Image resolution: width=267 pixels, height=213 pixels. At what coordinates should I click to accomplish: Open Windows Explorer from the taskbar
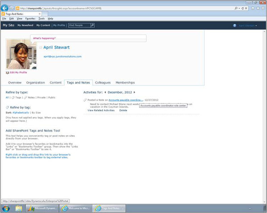19,208
